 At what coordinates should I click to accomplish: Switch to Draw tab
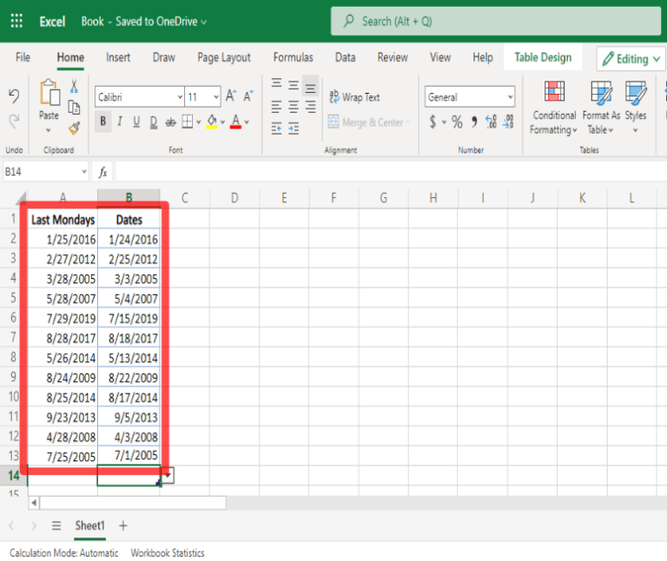pos(164,57)
